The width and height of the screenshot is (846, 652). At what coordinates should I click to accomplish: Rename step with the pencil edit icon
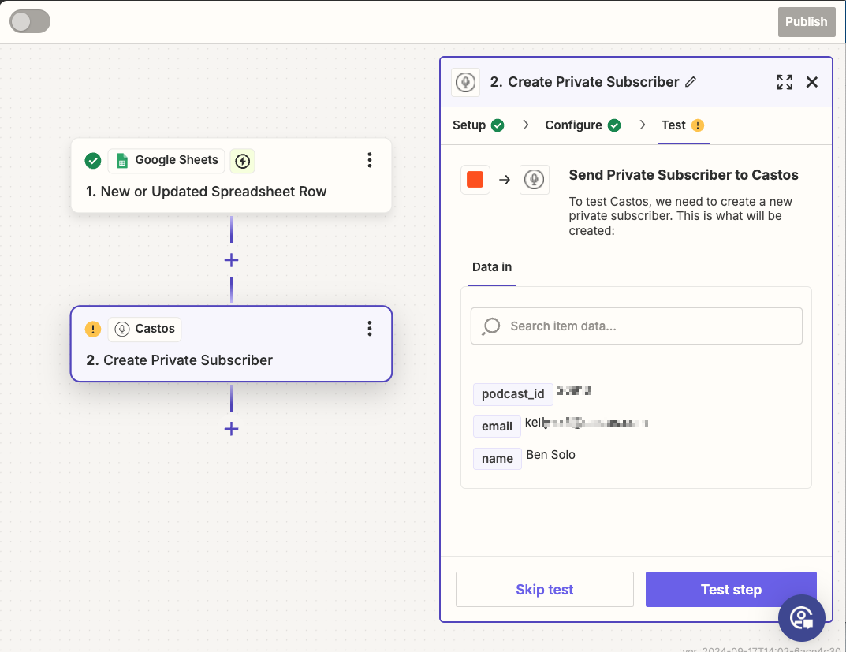point(691,82)
